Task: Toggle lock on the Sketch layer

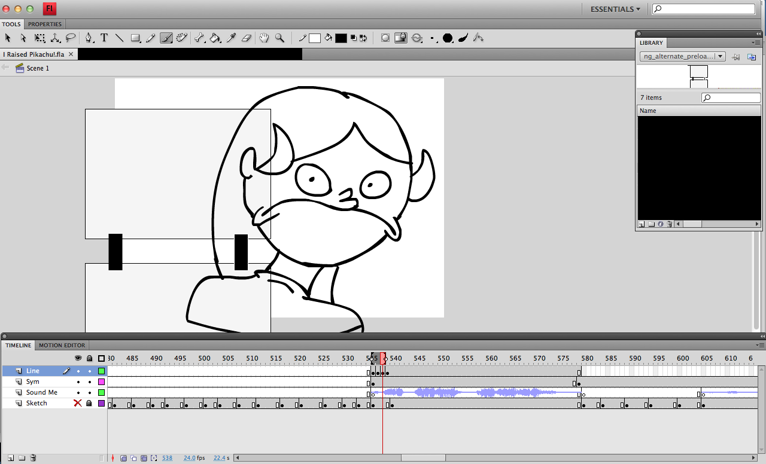Action: (89, 404)
